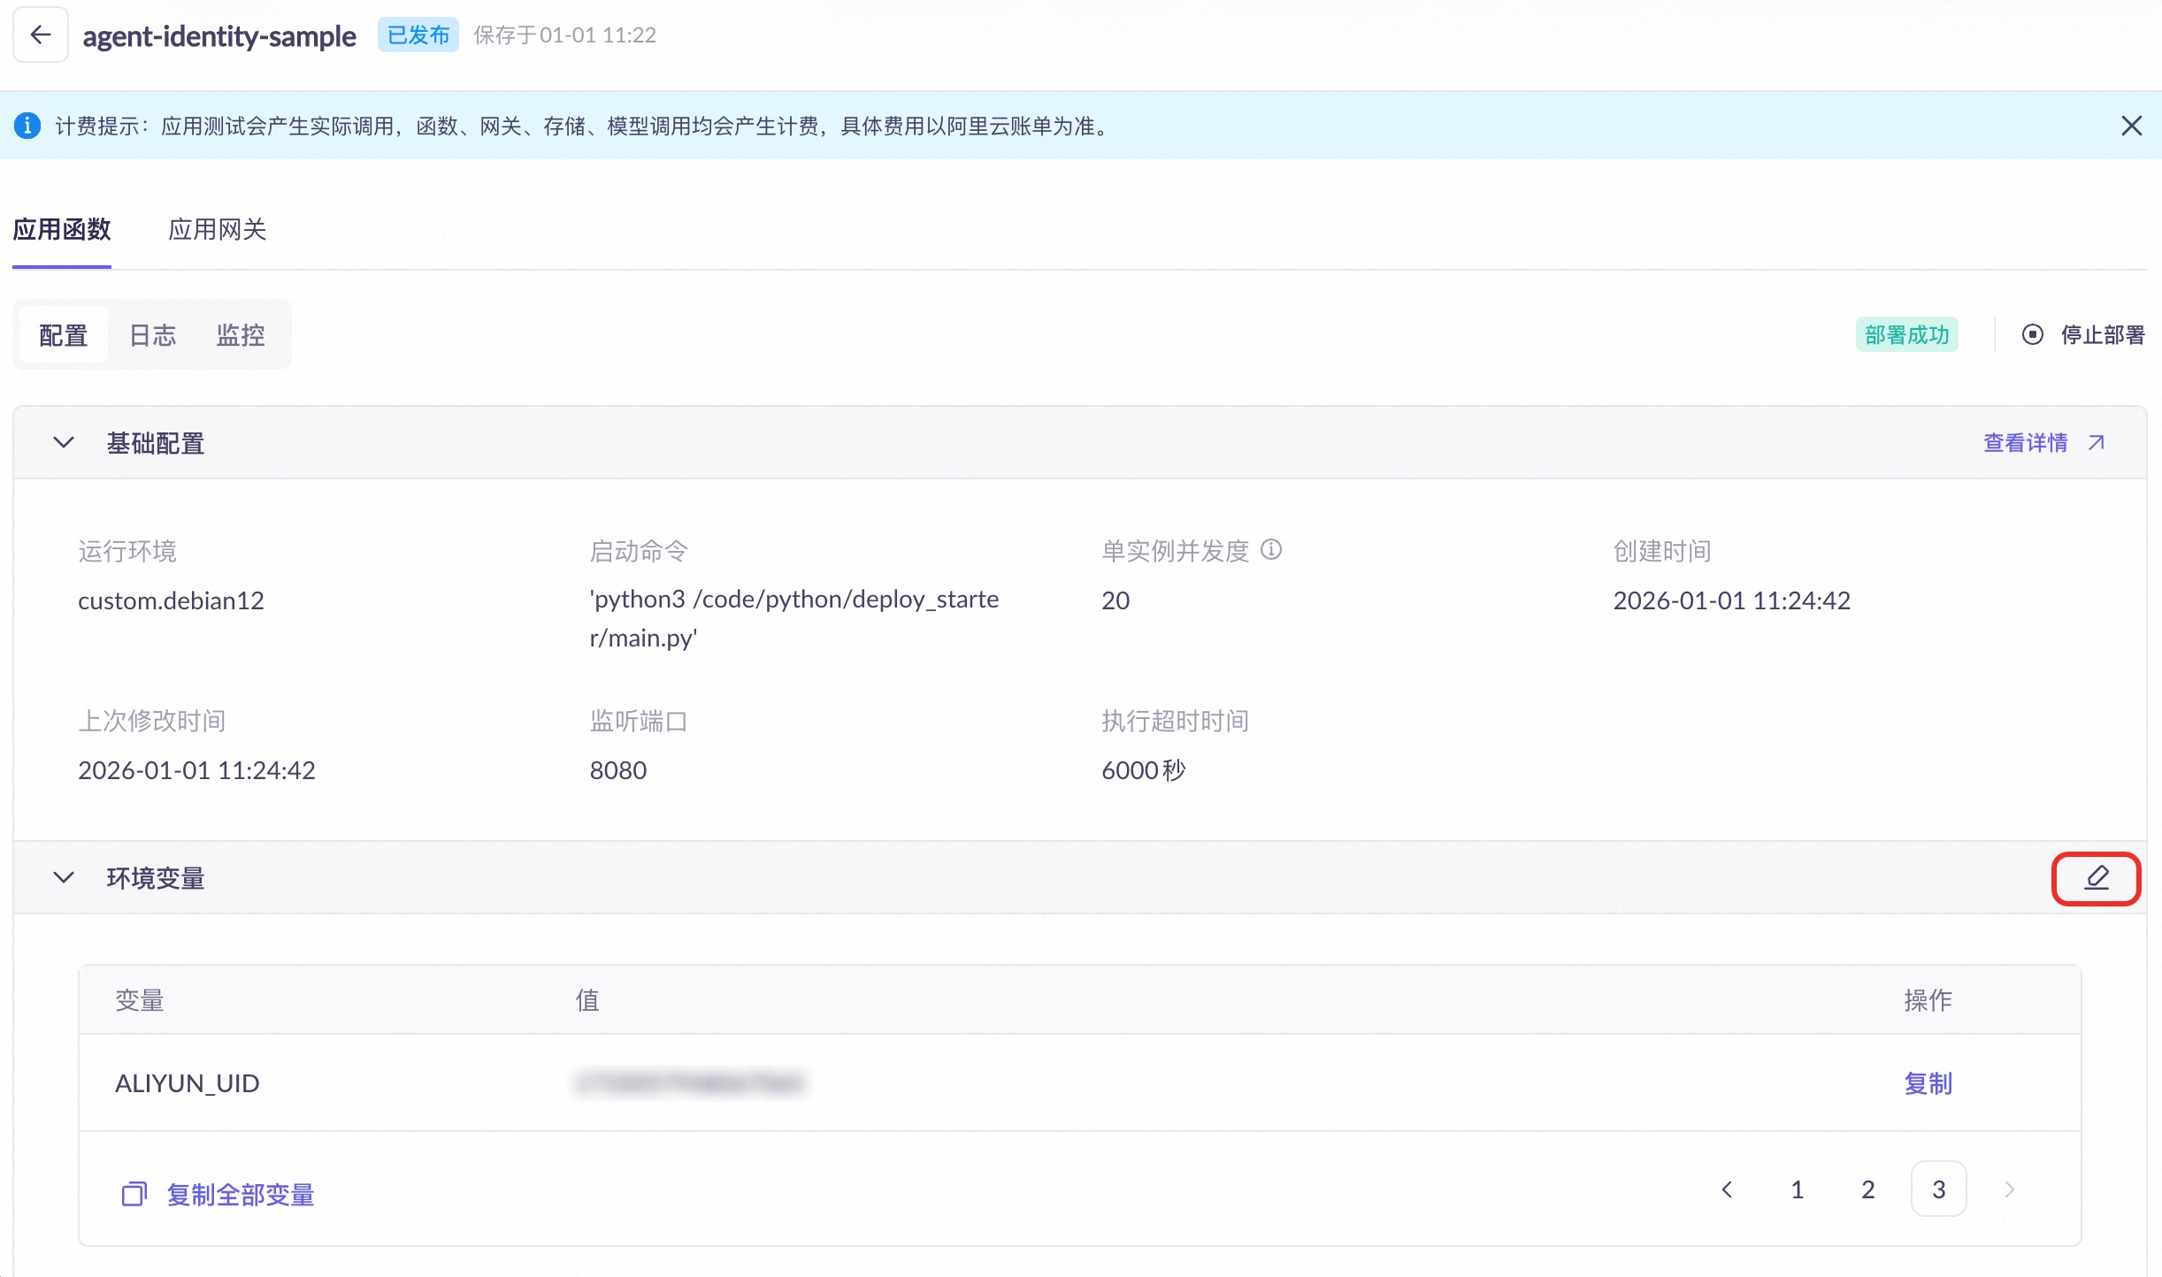Click the back arrow button
This screenshot has width=2162, height=1277.
tap(41, 35)
